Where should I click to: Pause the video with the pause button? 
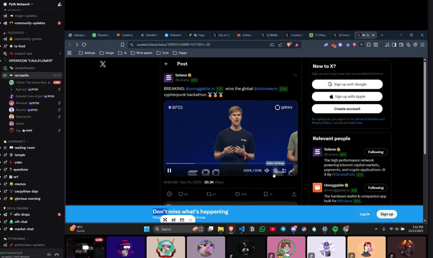pyautogui.click(x=169, y=171)
